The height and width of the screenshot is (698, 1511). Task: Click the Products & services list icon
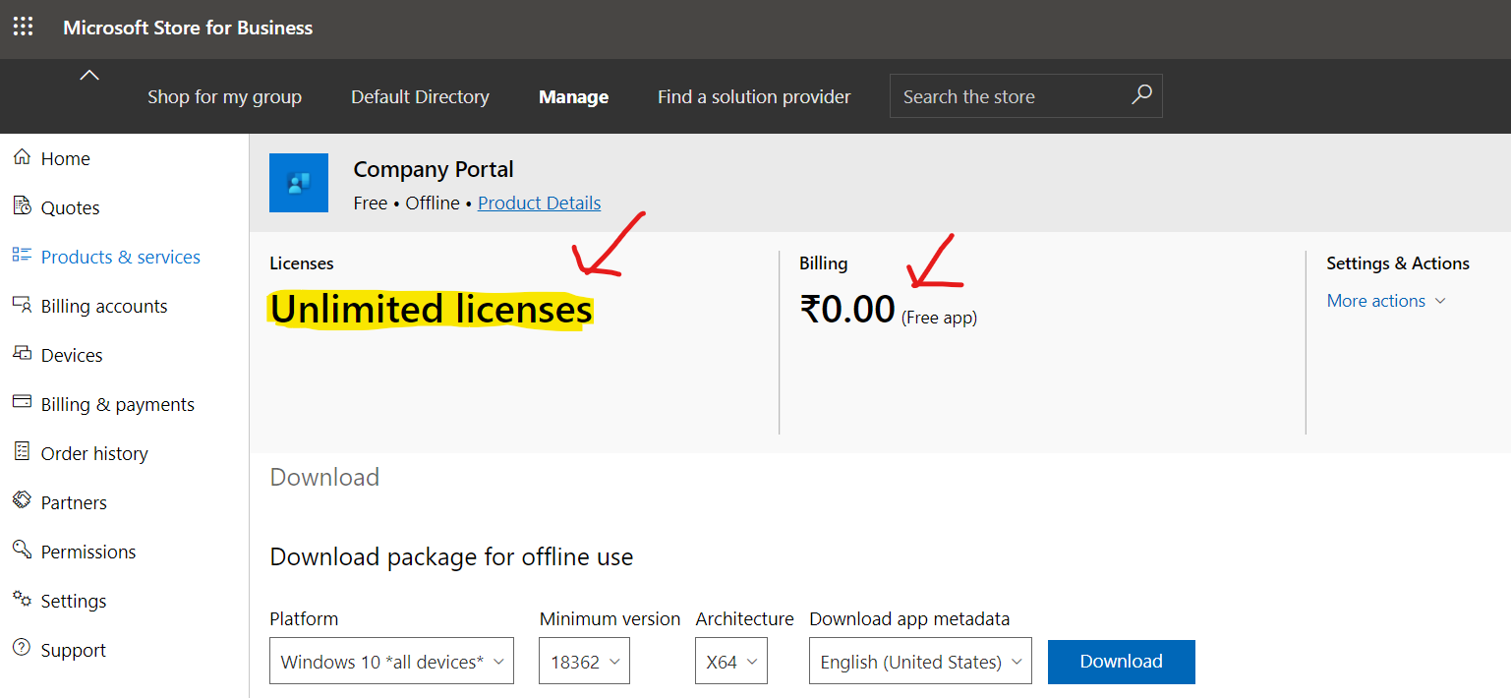[x=22, y=256]
